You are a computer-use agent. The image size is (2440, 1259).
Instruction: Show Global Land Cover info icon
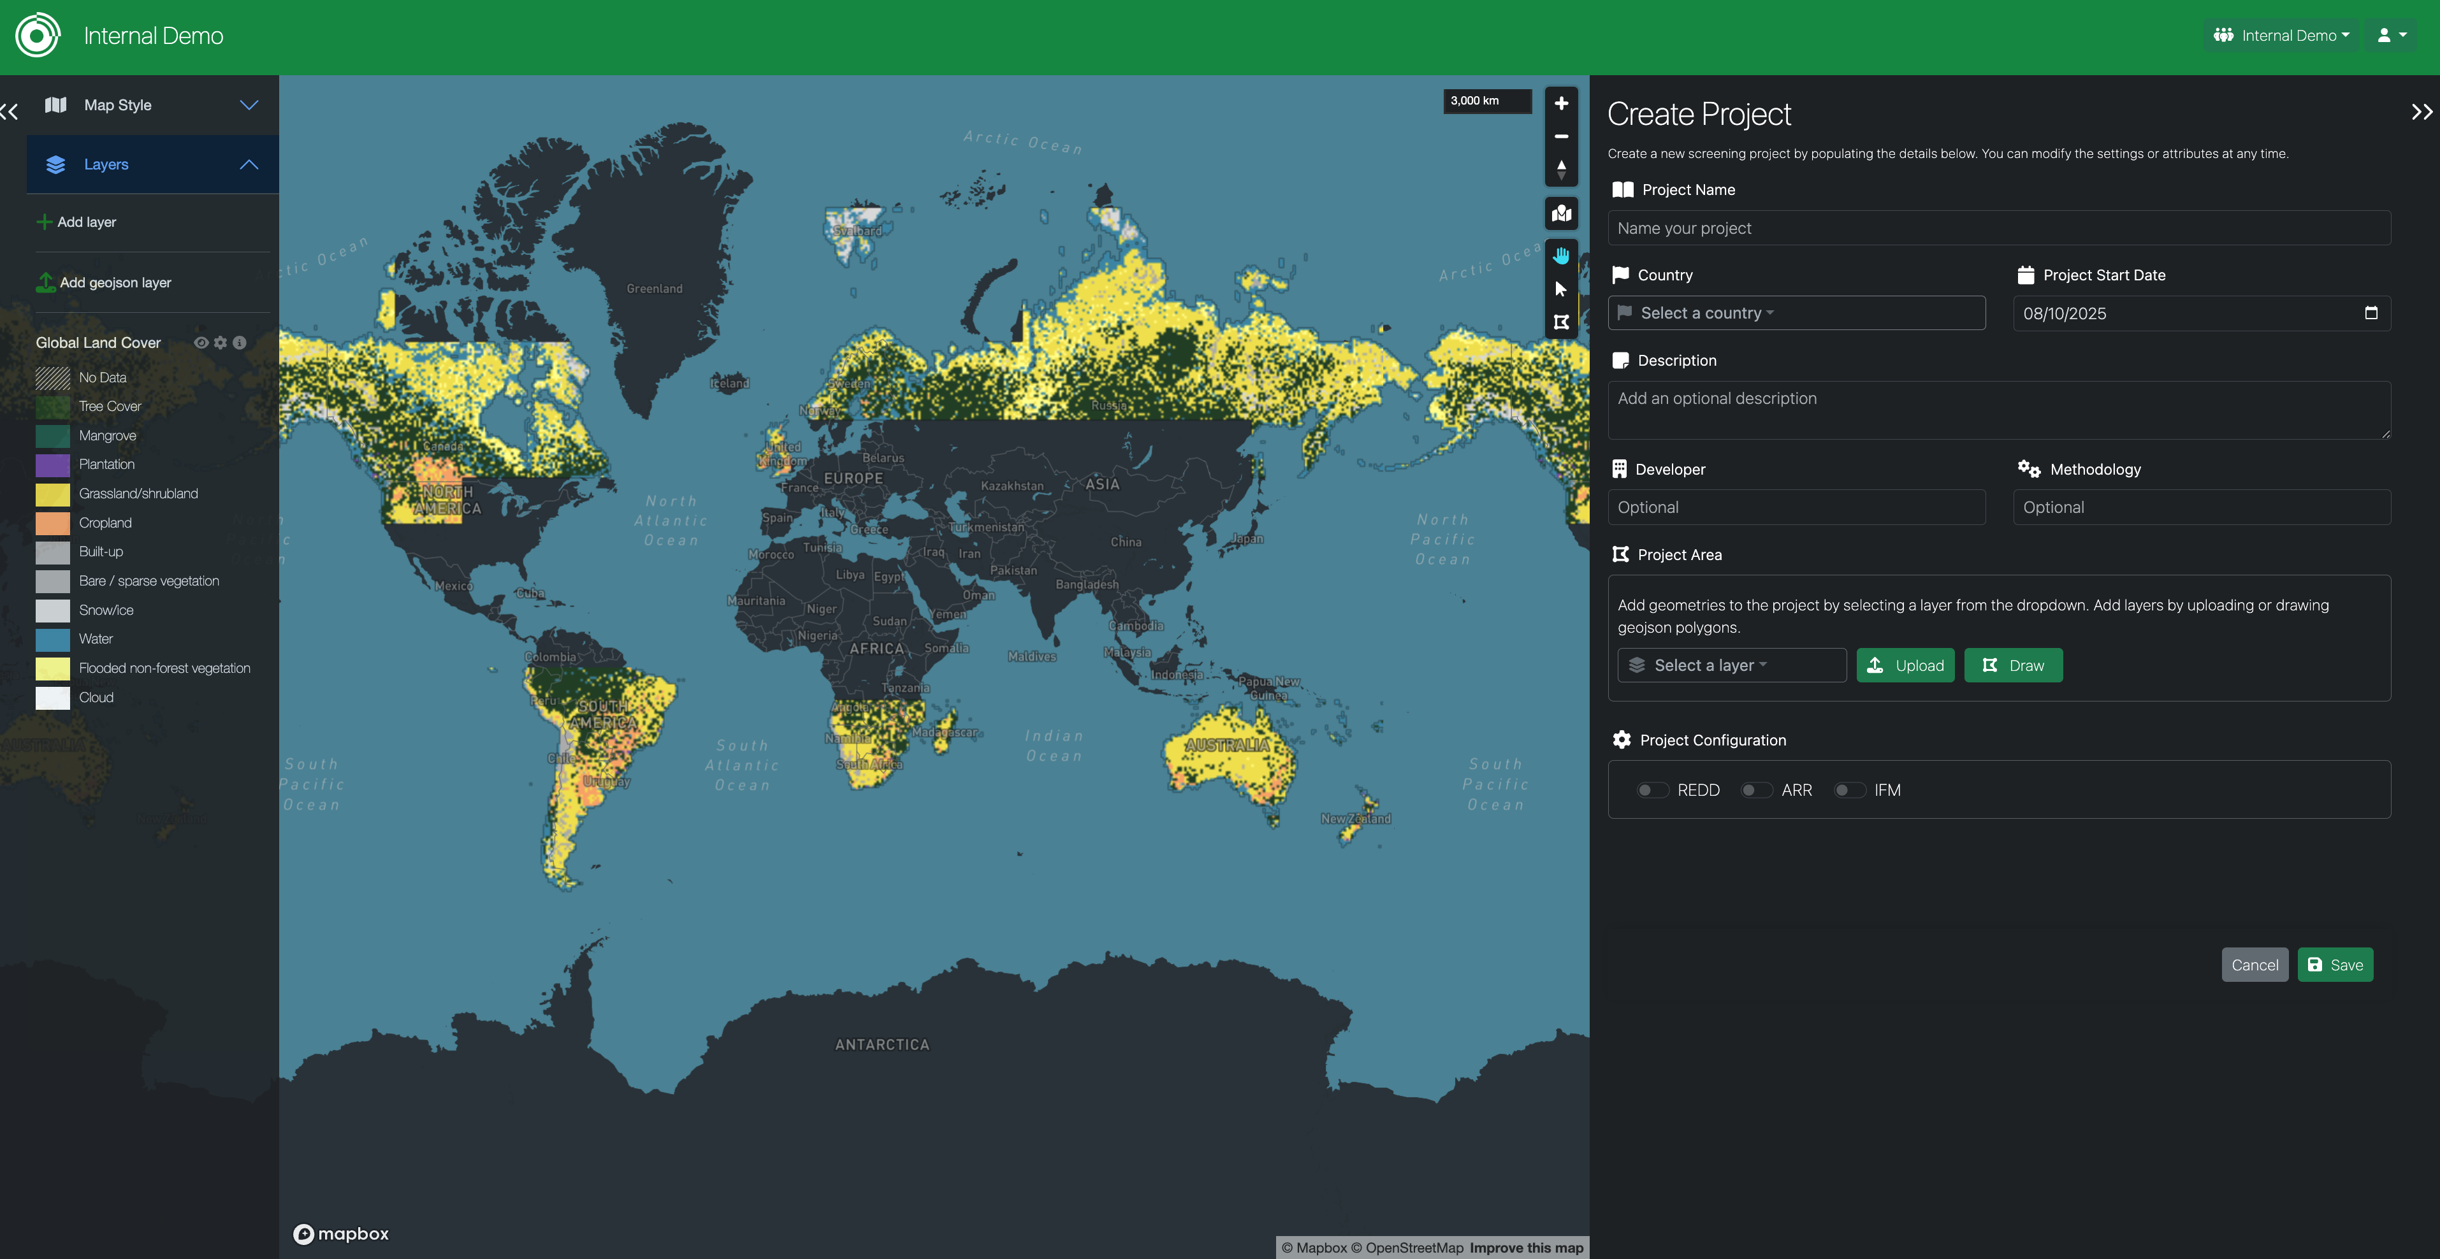point(240,343)
